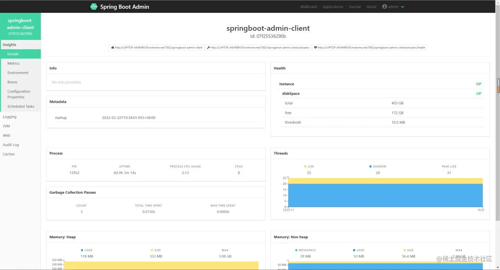
Task: Click the blue DAEMON threads legend swatch
Action: pyautogui.click(x=370, y=166)
